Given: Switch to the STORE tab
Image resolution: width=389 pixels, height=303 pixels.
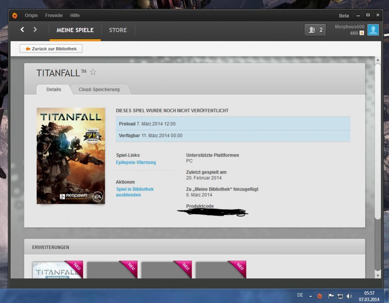Looking at the screenshot, I should click(x=118, y=30).
